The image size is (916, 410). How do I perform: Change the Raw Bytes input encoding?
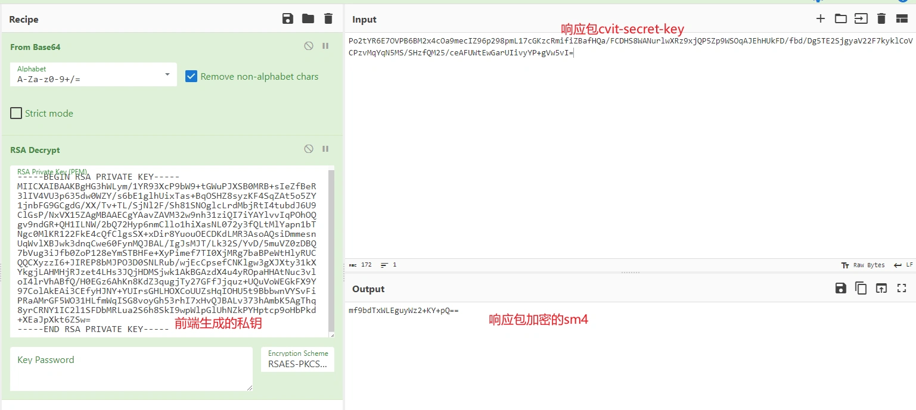click(x=863, y=265)
